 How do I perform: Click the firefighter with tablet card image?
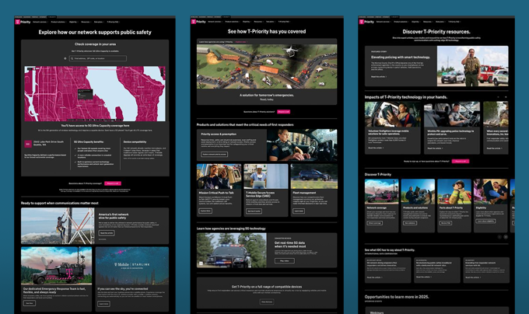[x=393, y=114]
